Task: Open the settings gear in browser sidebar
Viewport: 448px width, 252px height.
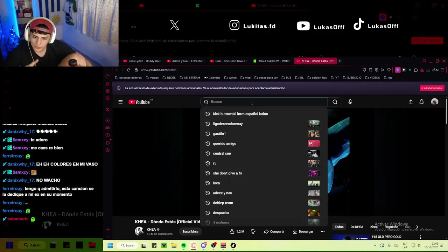Action: pyautogui.click(x=107, y=150)
